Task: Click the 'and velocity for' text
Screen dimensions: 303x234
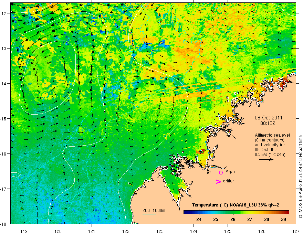Action: (x=270, y=145)
